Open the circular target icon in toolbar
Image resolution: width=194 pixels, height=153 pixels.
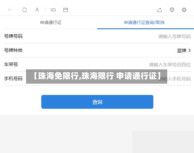coord(184,10)
